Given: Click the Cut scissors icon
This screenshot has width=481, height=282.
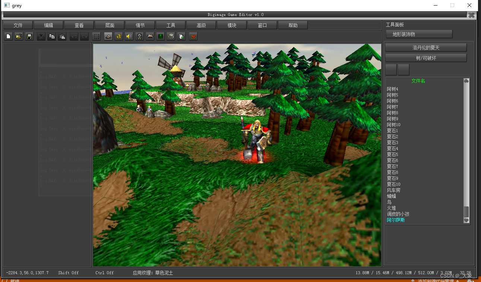Looking at the screenshot, I should pos(41,36).
